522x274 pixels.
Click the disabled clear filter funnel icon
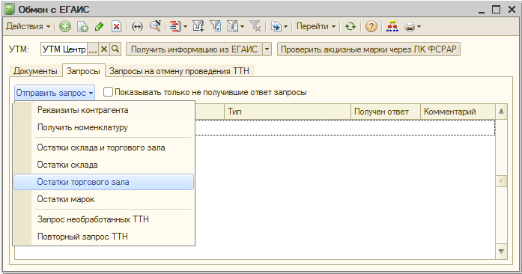[x=255, y=26]
